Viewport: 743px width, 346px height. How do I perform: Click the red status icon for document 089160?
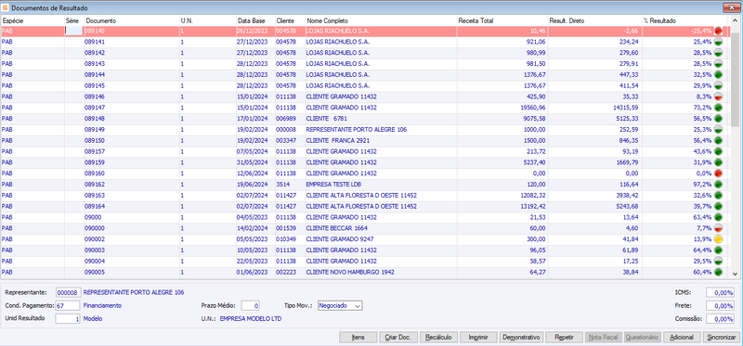point(718,173)
